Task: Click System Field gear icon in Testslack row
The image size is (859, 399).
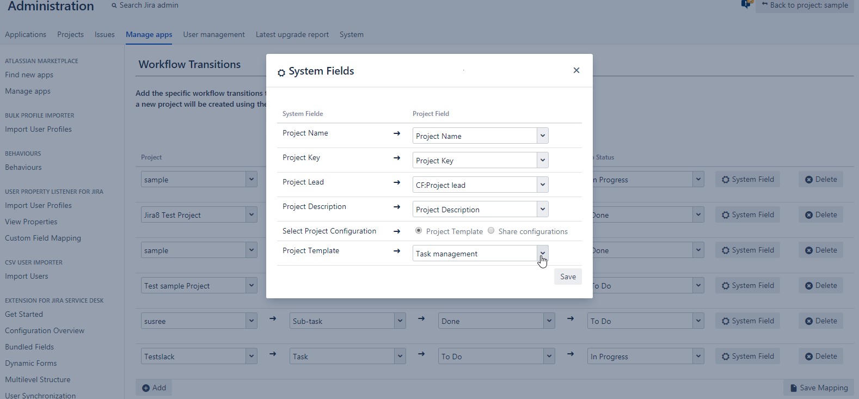Action: tap(726, 357)
